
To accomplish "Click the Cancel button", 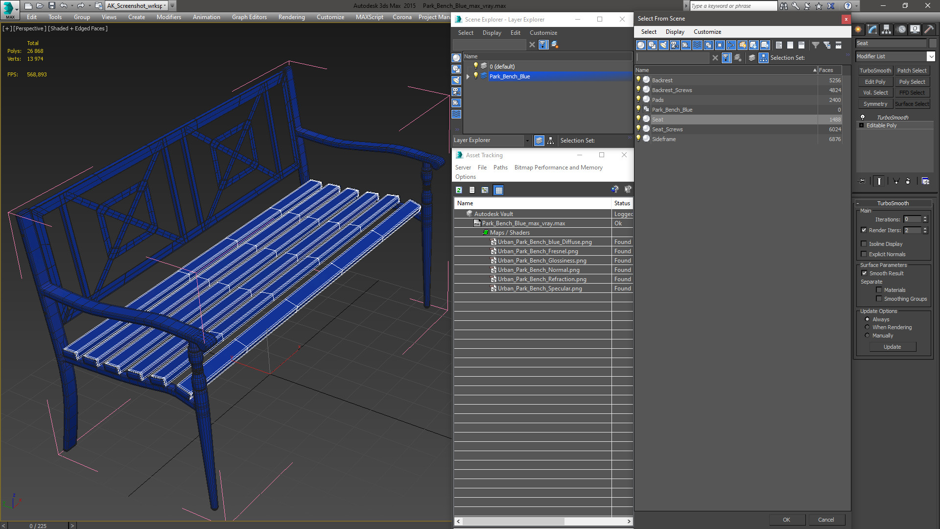I will click(x=826, y=519).
